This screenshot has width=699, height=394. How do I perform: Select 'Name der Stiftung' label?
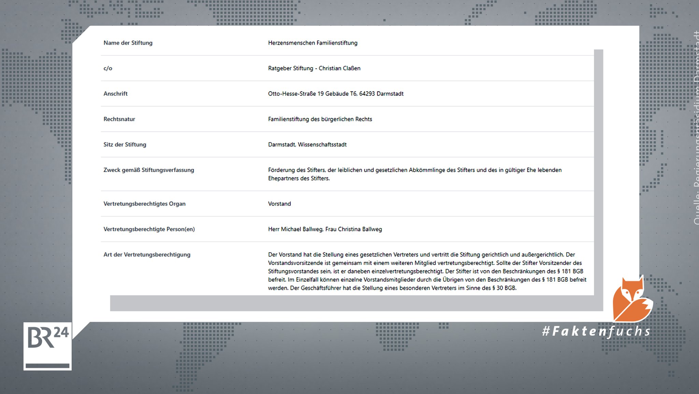(x=128, y=43)
